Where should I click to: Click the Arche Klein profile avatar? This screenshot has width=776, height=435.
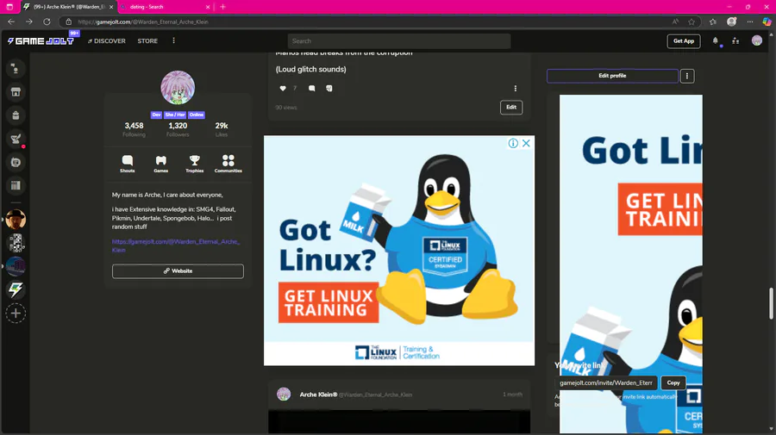pos(178,88)
